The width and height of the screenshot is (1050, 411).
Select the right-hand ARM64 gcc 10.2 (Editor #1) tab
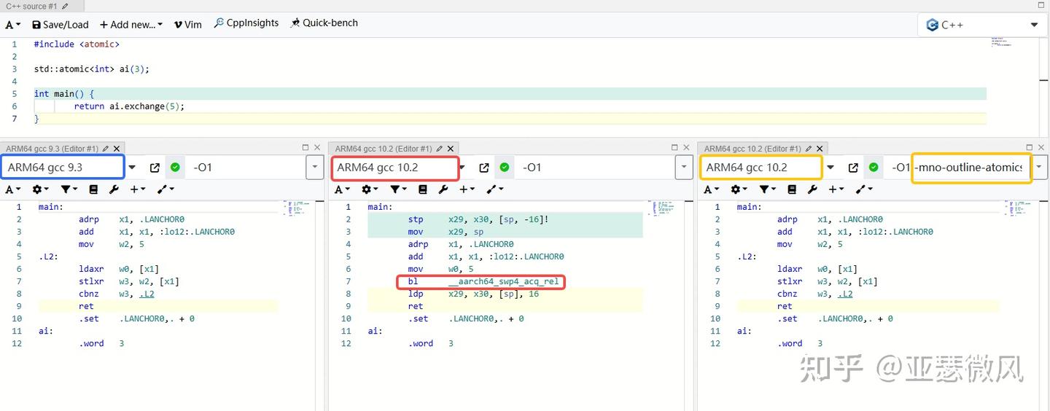[x=752, y=148]
